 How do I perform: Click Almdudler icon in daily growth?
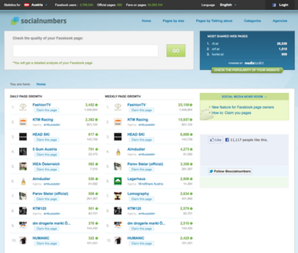(23, 182)
